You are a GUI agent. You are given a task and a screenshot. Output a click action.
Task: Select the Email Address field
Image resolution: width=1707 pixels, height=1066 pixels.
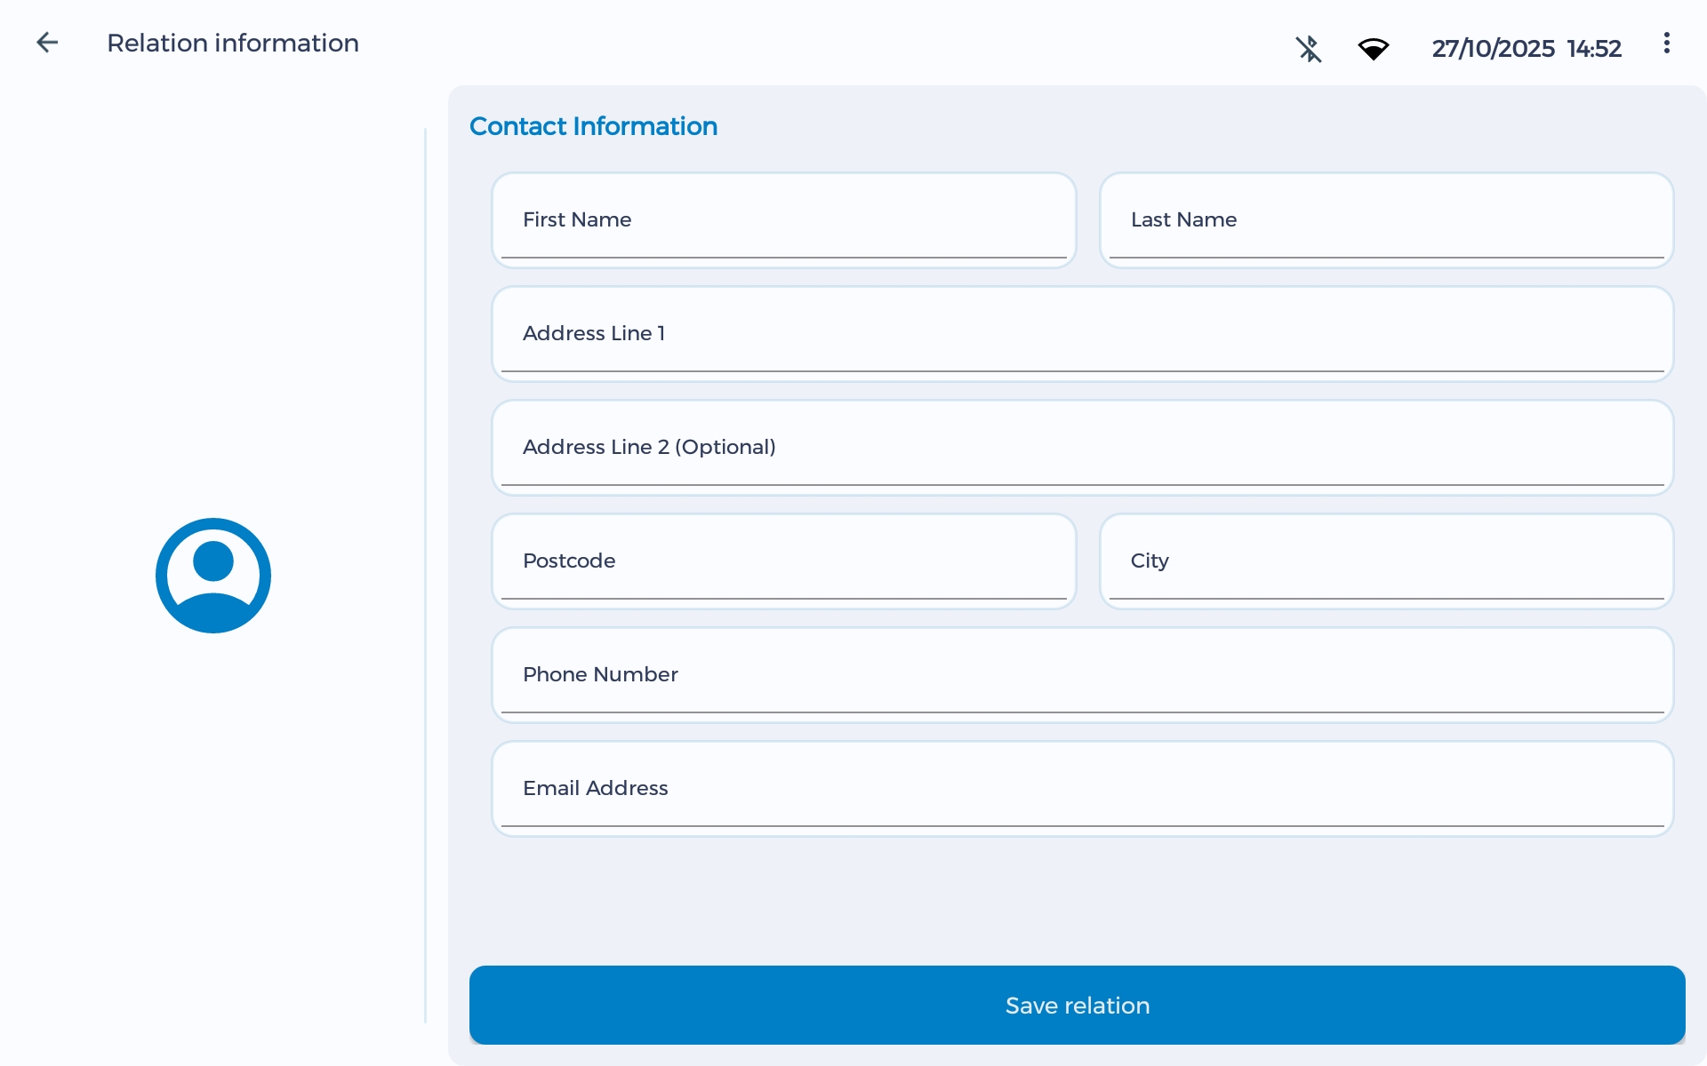point(1082,789)
